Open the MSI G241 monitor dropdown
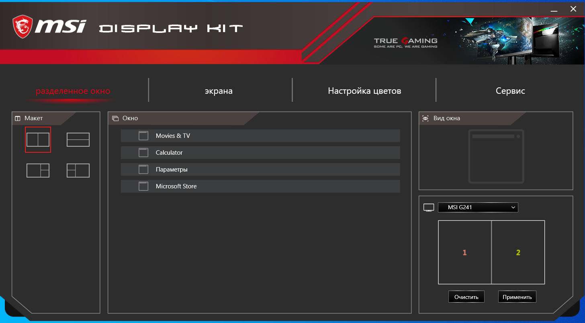Viewport: 585px width, 323px height. click(478, 207)
